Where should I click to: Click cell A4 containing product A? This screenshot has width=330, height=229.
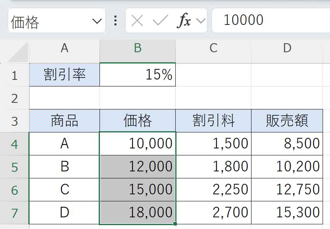64,143
